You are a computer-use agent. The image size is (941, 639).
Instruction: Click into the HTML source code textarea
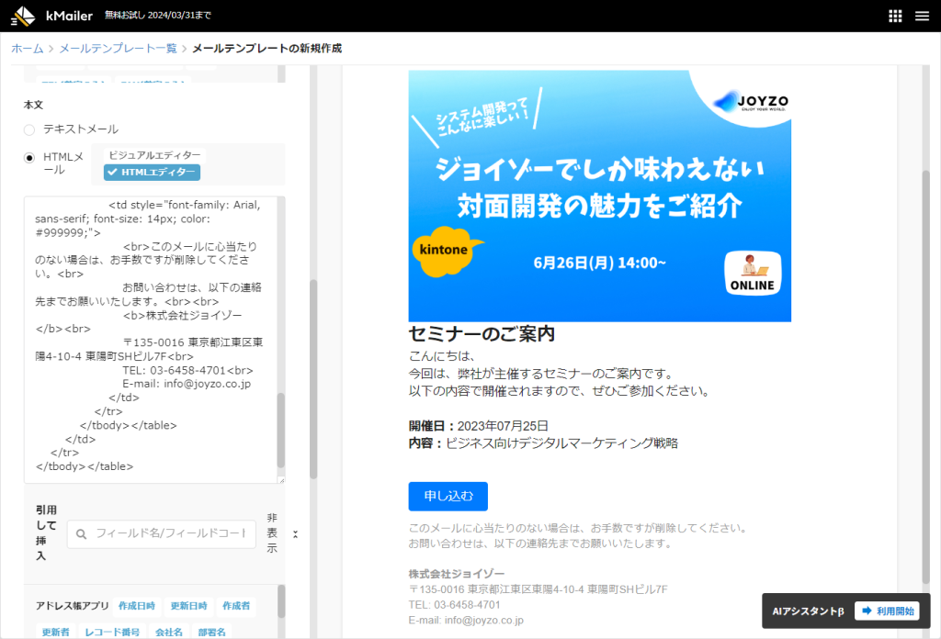[150, 340]
